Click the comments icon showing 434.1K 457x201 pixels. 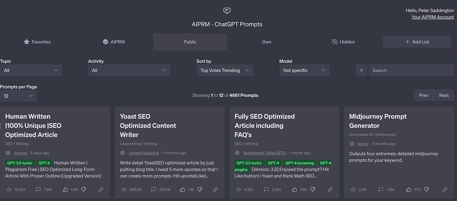tap(153, 189)
